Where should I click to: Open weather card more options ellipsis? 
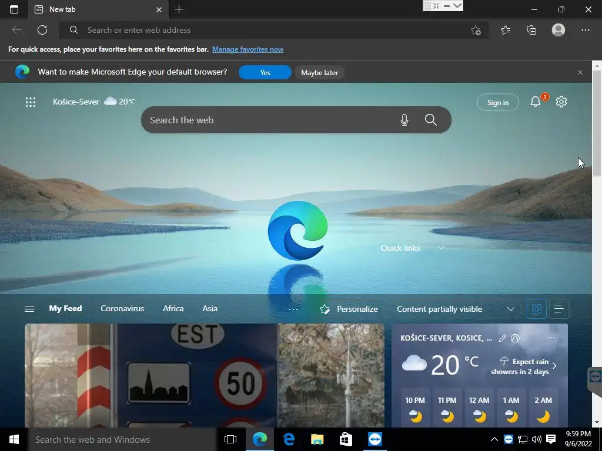click(551, 338)
